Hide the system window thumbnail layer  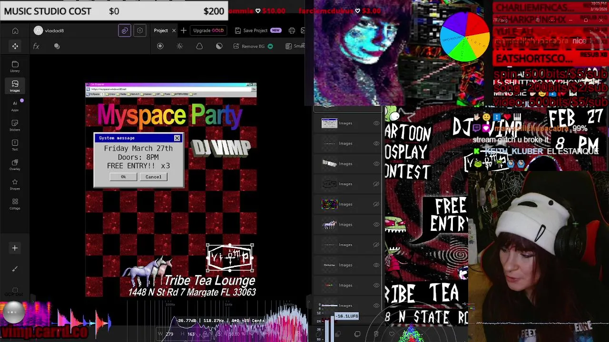[x=376, y=123]
